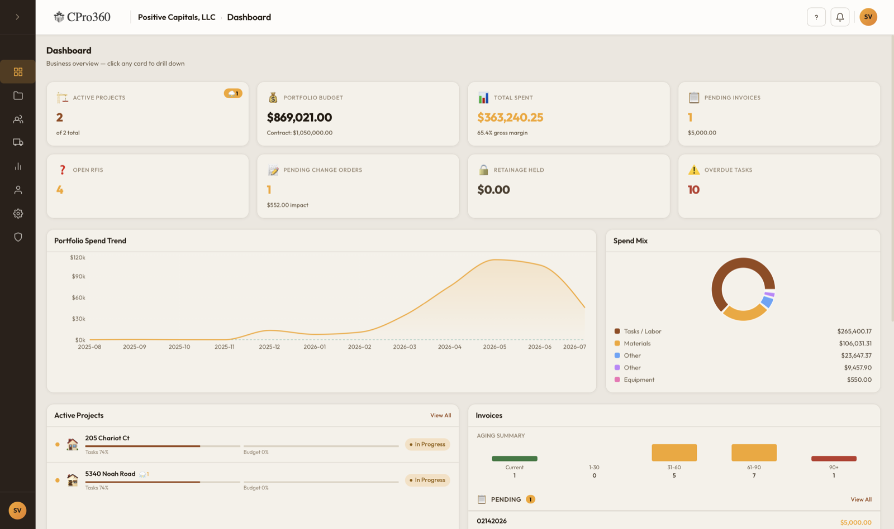Screen dimensions: 894x529
Task: Click the money bag Portfolio Budget icon
Action: point(273,98)
